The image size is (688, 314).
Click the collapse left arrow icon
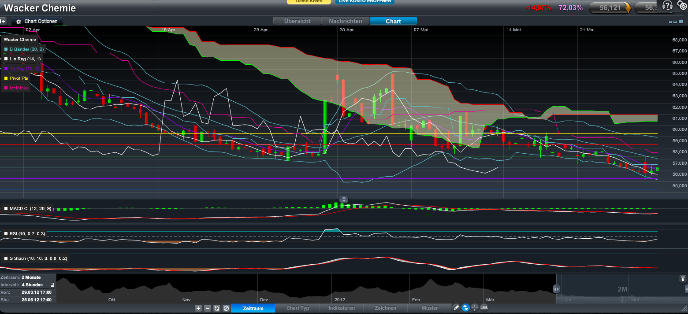pos(3,21)
